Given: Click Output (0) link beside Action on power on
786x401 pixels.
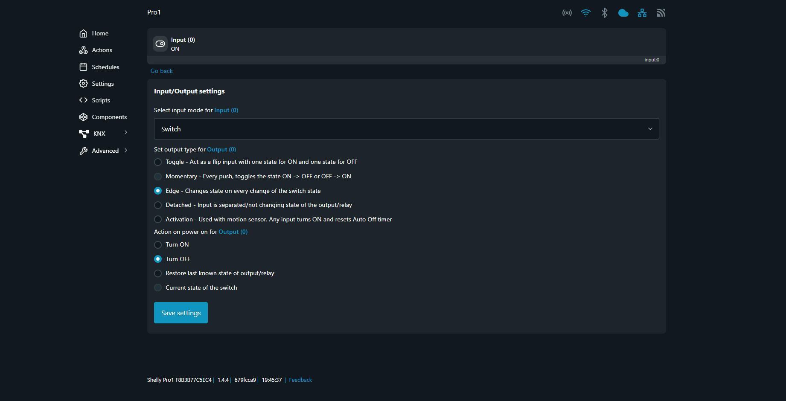Looking at the screenshot, I should pyautogui.click(x=233, y=232).
